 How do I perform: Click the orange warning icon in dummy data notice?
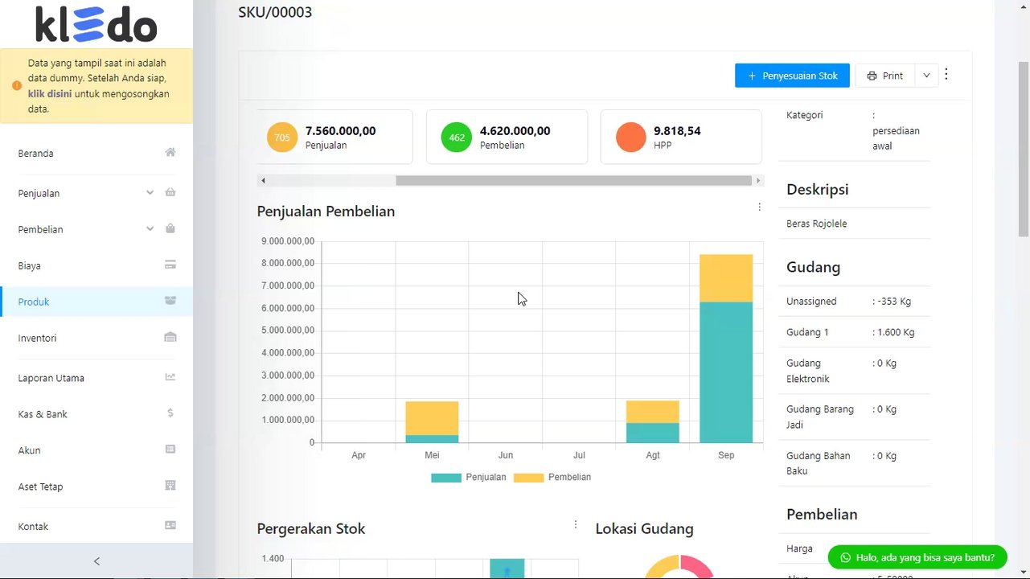click(x=17, y=85)
